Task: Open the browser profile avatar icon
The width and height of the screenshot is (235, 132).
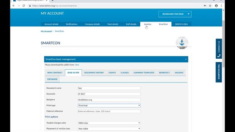Action: [x=216, y=6]
